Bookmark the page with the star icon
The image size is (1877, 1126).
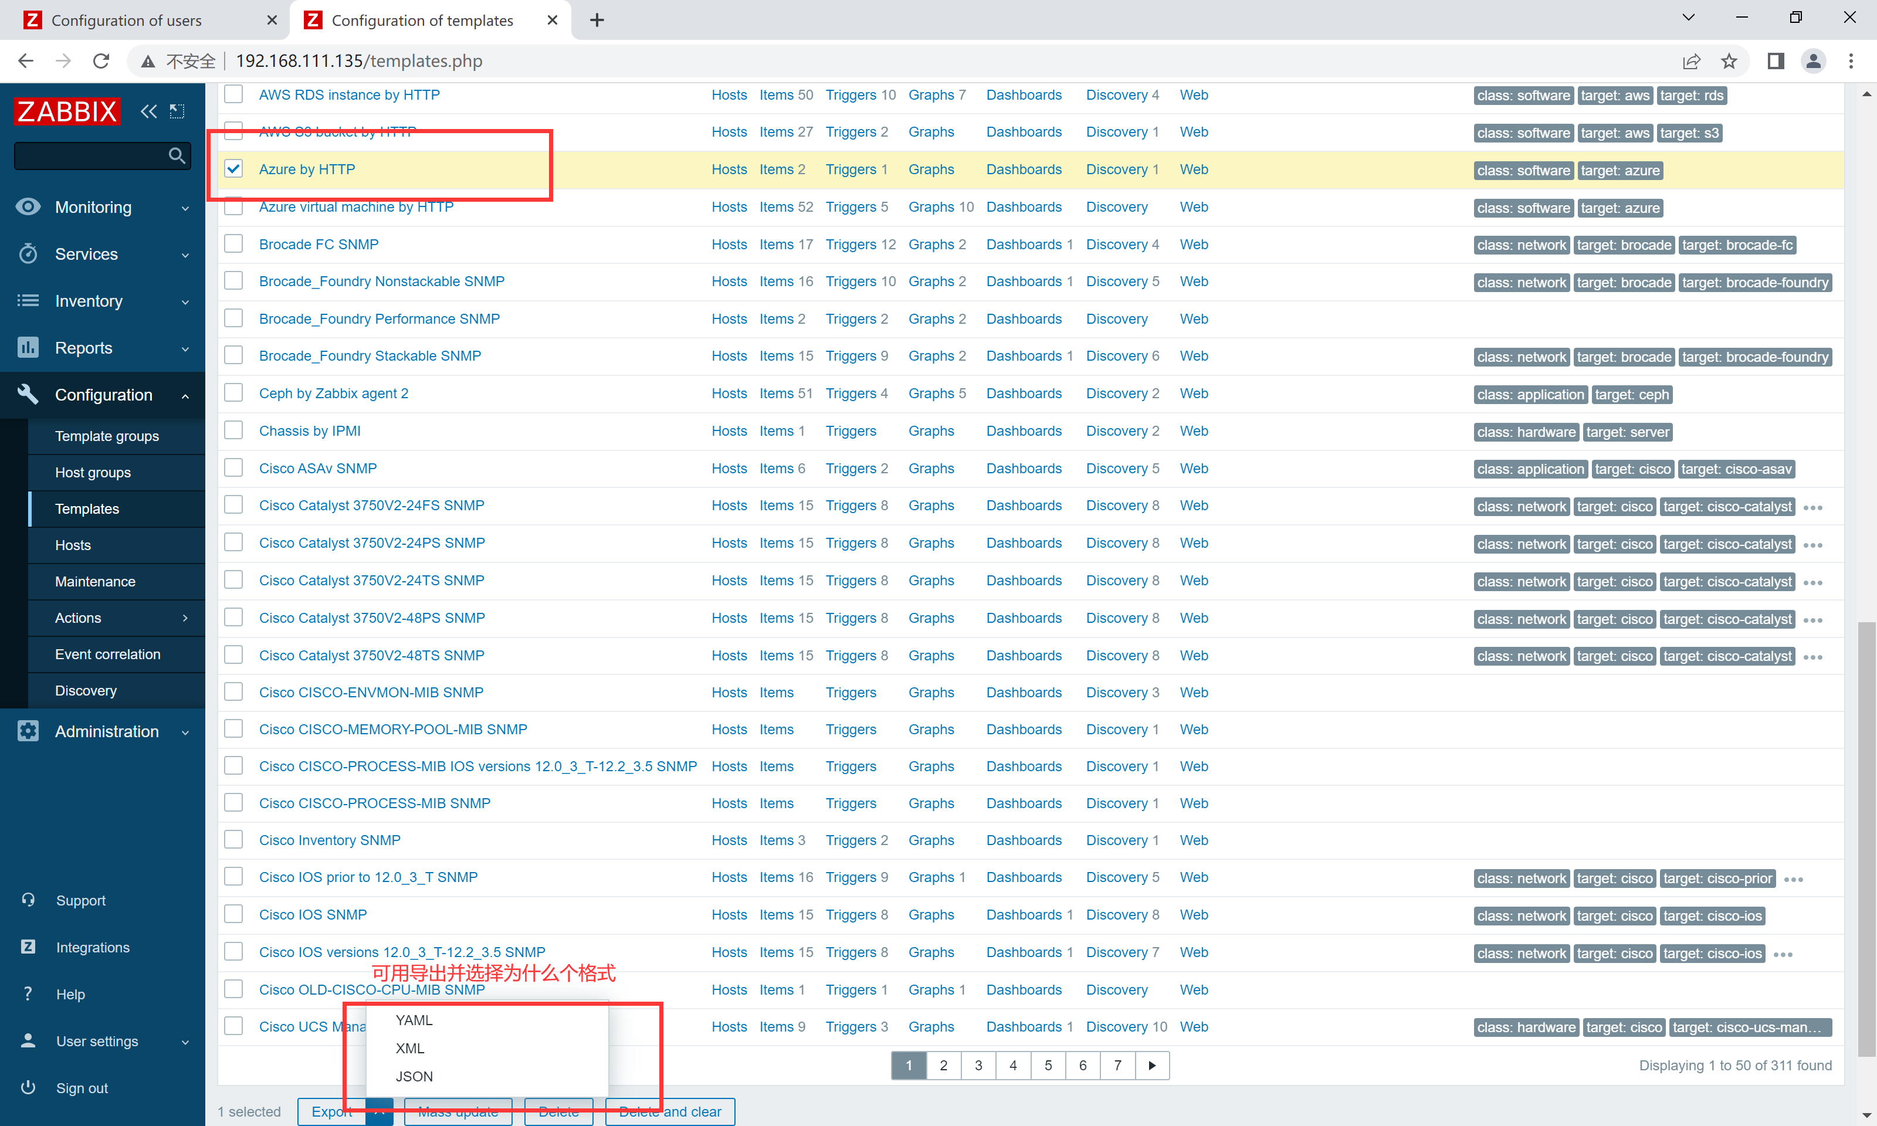[x=1729, y=61]
